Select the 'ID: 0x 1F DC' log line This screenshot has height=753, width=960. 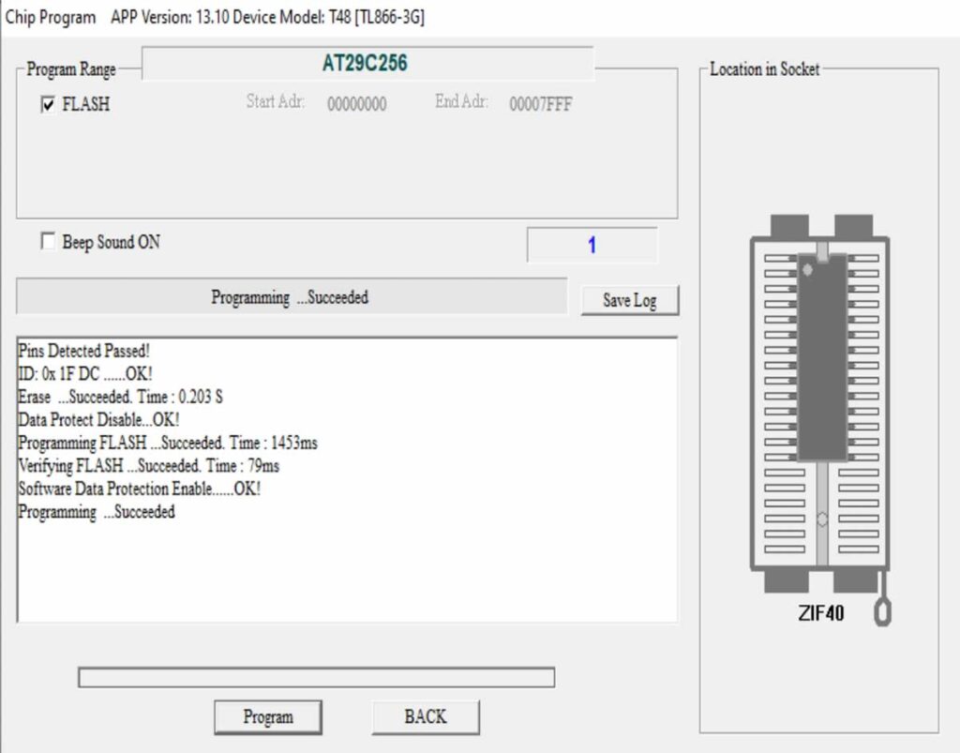pos(85,373)
